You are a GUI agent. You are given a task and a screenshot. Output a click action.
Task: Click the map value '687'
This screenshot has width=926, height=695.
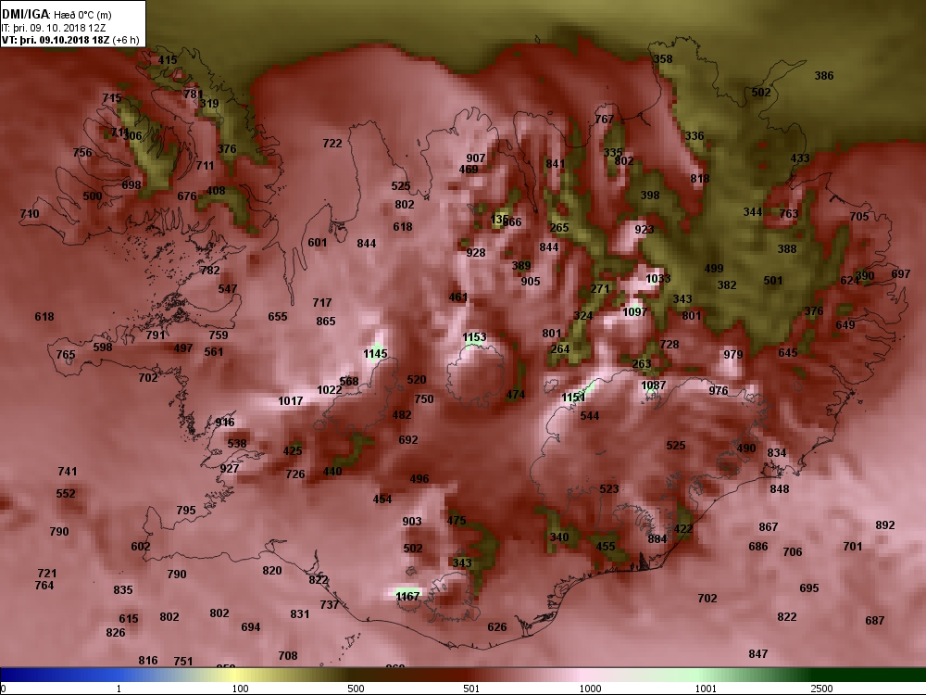click(875, 621)
